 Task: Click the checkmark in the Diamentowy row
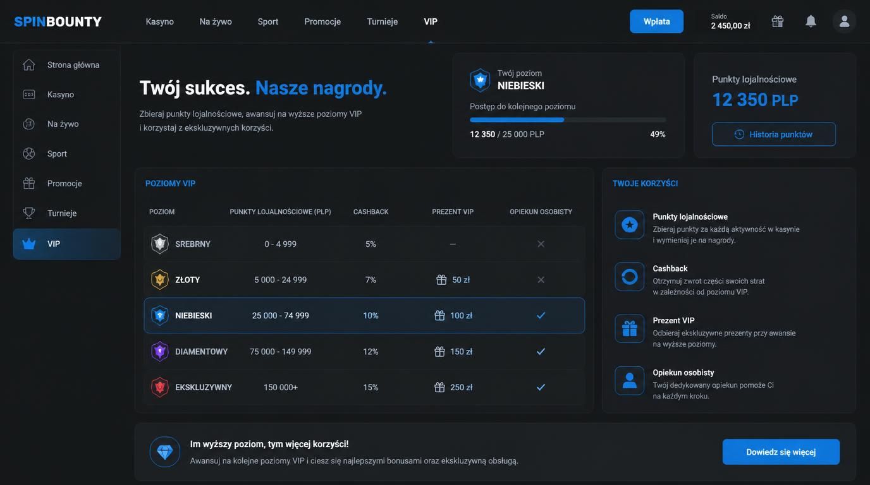(541, 351)
